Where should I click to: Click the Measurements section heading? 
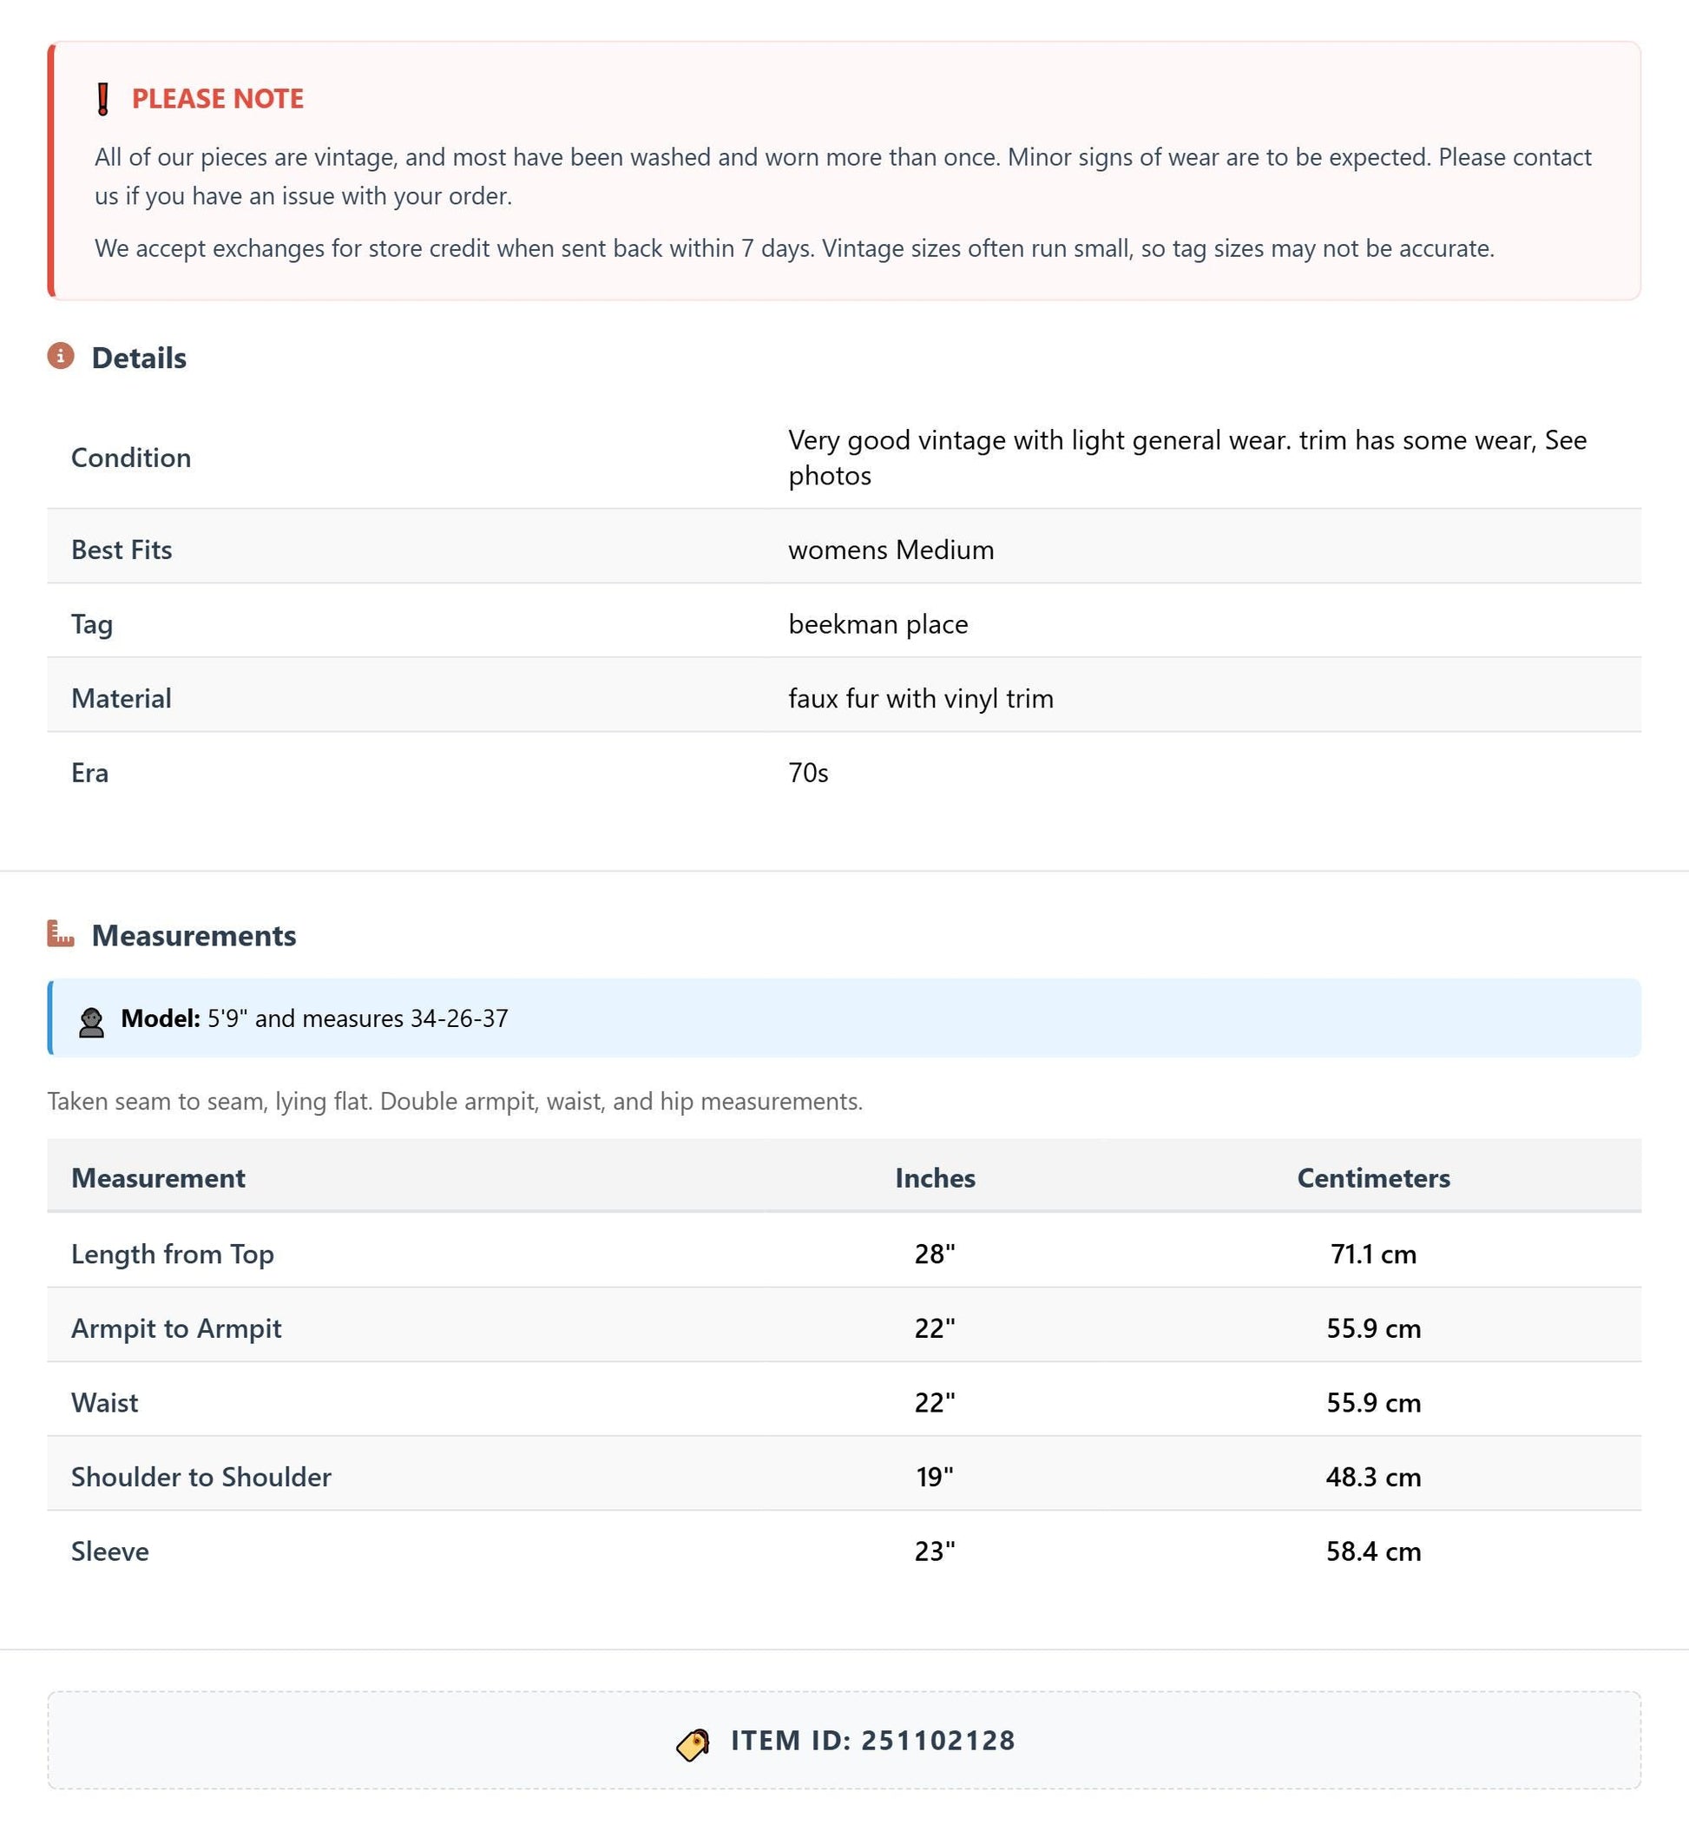pos(194,935)
